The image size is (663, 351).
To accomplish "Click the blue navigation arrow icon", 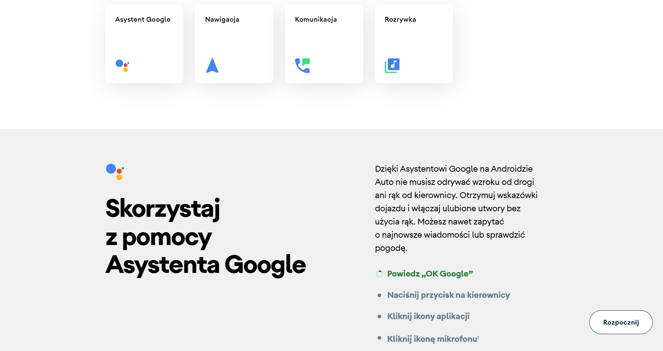I will (212, 66).
